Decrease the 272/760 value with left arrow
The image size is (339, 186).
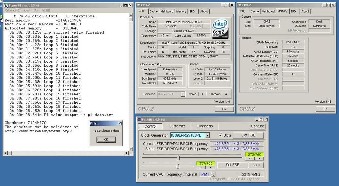point(250,158)
